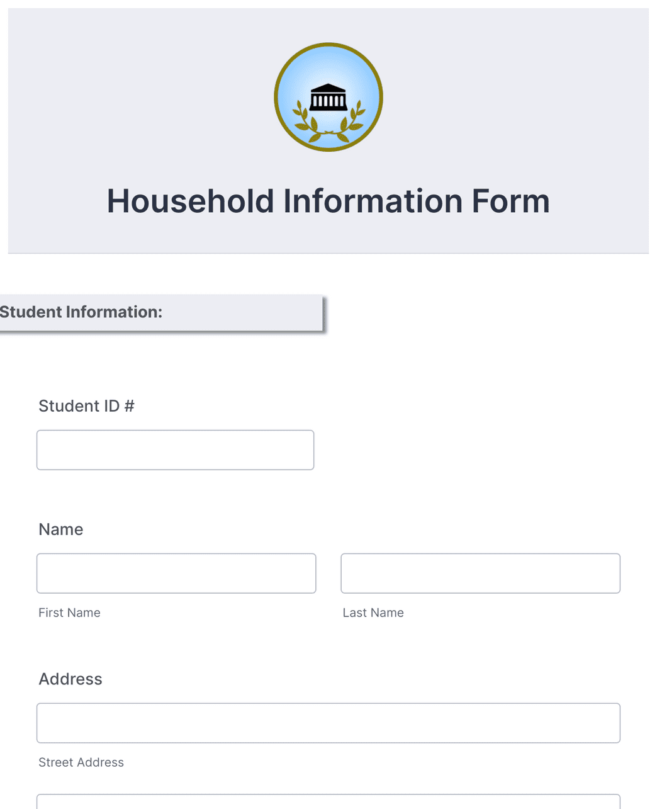Click the Name field label
The width and height of the screenshot is (657, 809).
pyautogui.click(x=60, y=529)
